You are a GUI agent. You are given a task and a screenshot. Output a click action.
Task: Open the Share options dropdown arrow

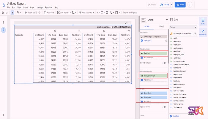click(x=171, y=5)
